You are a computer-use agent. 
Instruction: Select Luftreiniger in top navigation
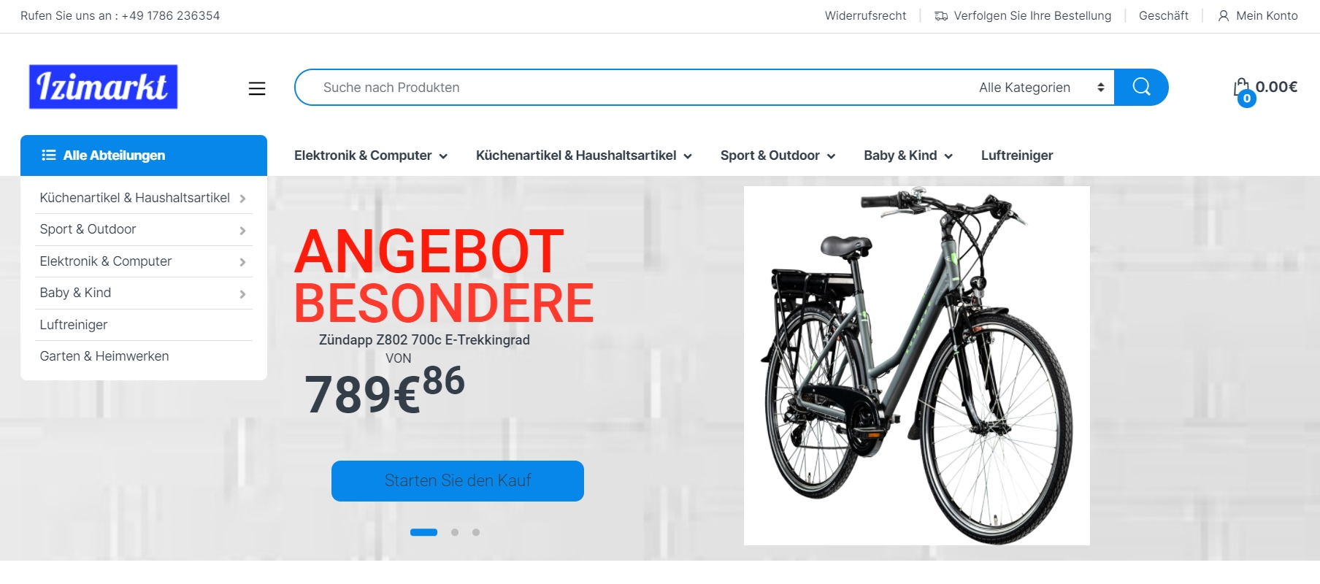pos(1017,155)
